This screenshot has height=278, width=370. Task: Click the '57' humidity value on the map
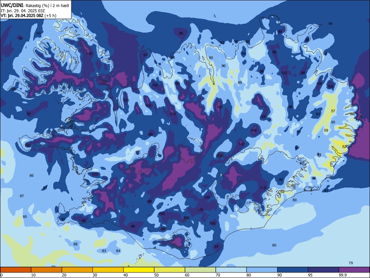point(333,111)
